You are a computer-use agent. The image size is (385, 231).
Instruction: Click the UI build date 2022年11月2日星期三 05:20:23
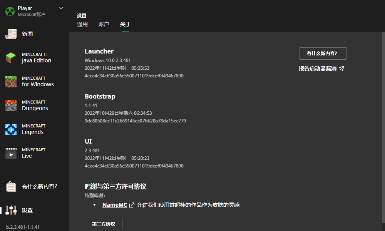(117, 158)
